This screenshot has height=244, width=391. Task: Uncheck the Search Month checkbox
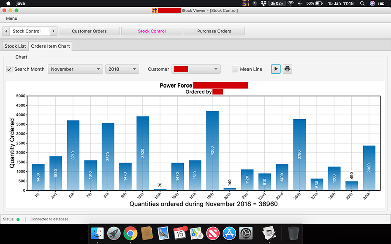(x=9, y=69)
